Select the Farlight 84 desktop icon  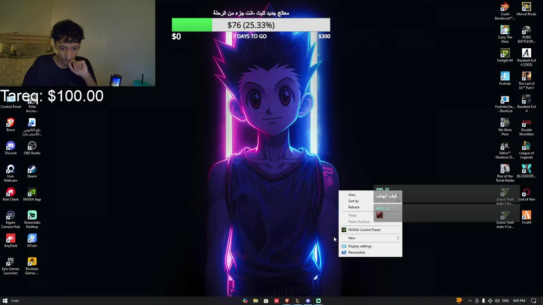[505, 55]
